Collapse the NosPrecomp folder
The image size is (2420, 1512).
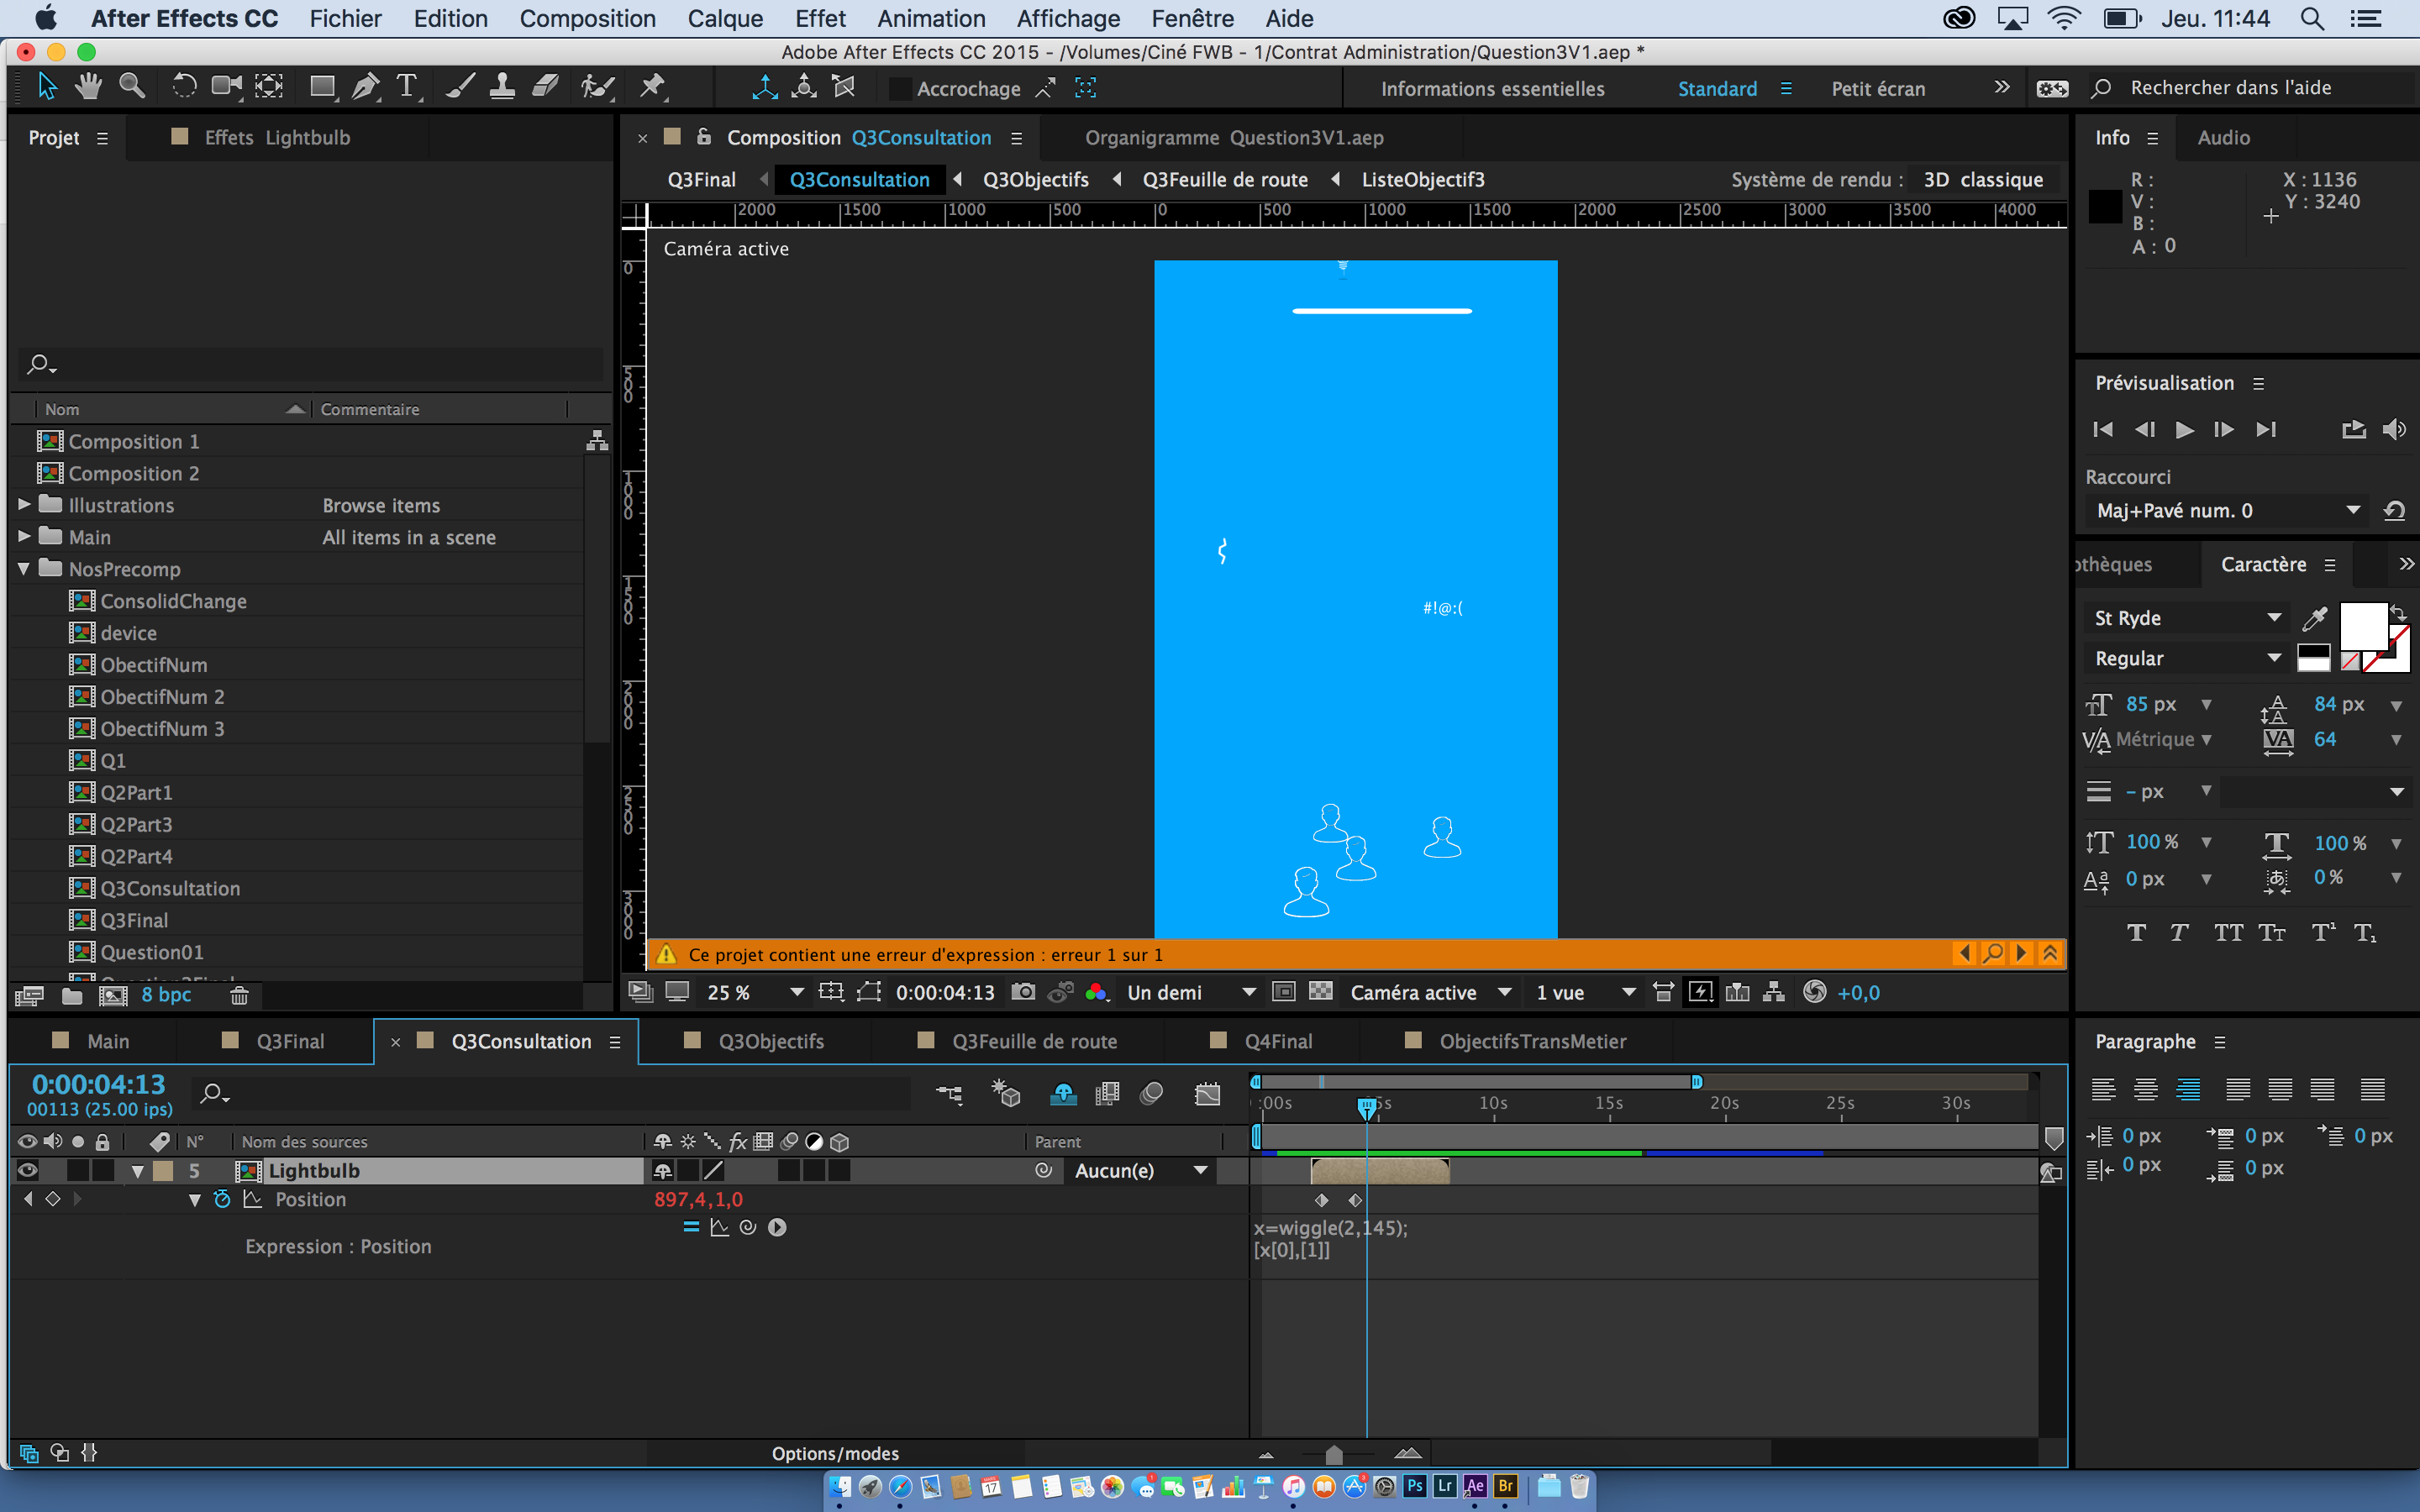click(x=24, y=569)
